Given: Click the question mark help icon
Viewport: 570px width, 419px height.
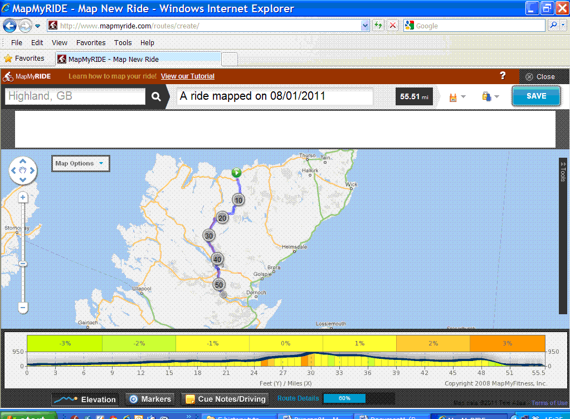Looking at the screenshot, I should [x=503, y=75].
